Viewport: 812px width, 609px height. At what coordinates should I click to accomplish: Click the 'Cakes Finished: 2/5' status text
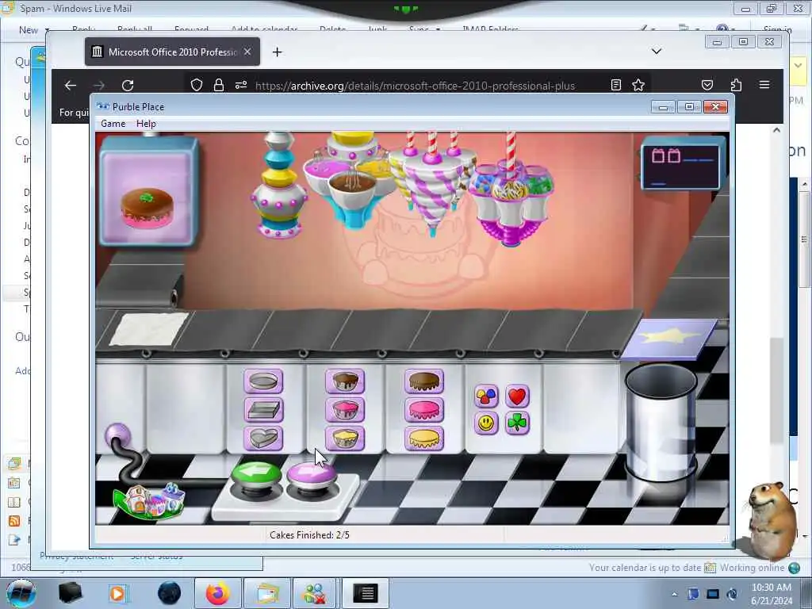310,535
